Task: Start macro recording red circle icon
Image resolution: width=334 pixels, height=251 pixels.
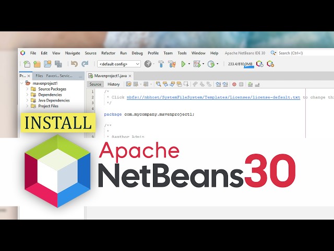Action: click(234, 84)
